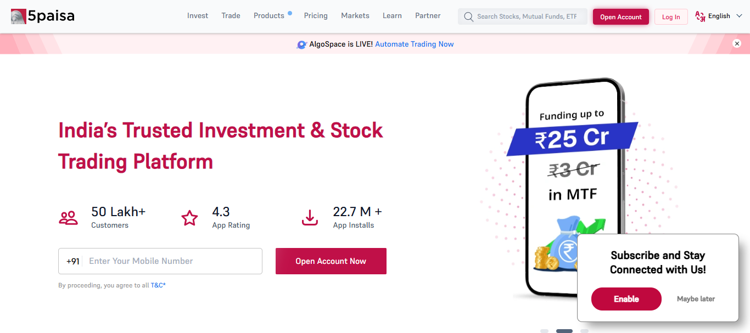
Task: Click the customers people icon
Action: coord(69,218)
